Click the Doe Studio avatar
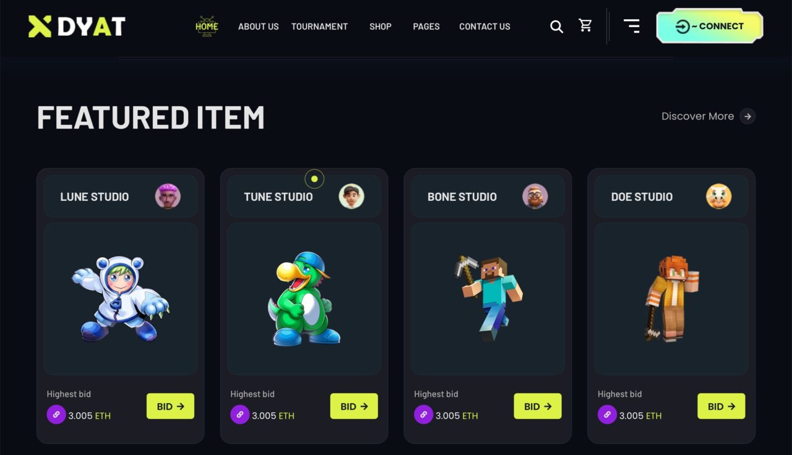 click(719, 197)
